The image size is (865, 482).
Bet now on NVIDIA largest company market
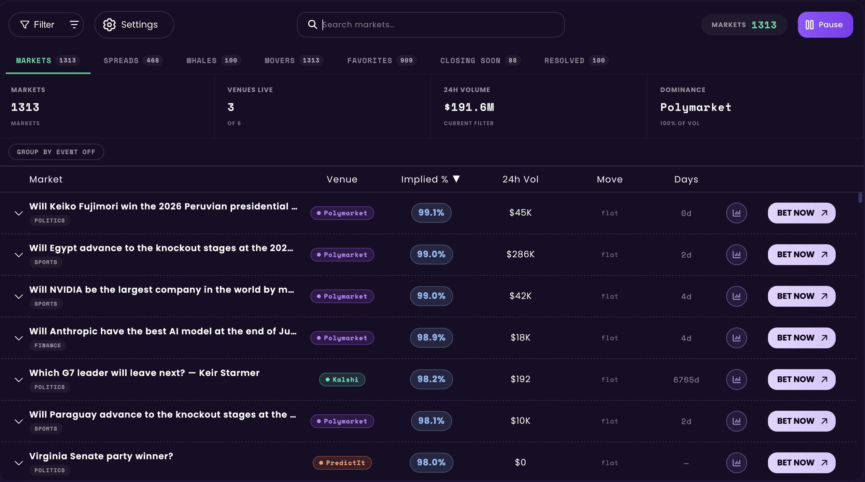[x=801, y=296]
